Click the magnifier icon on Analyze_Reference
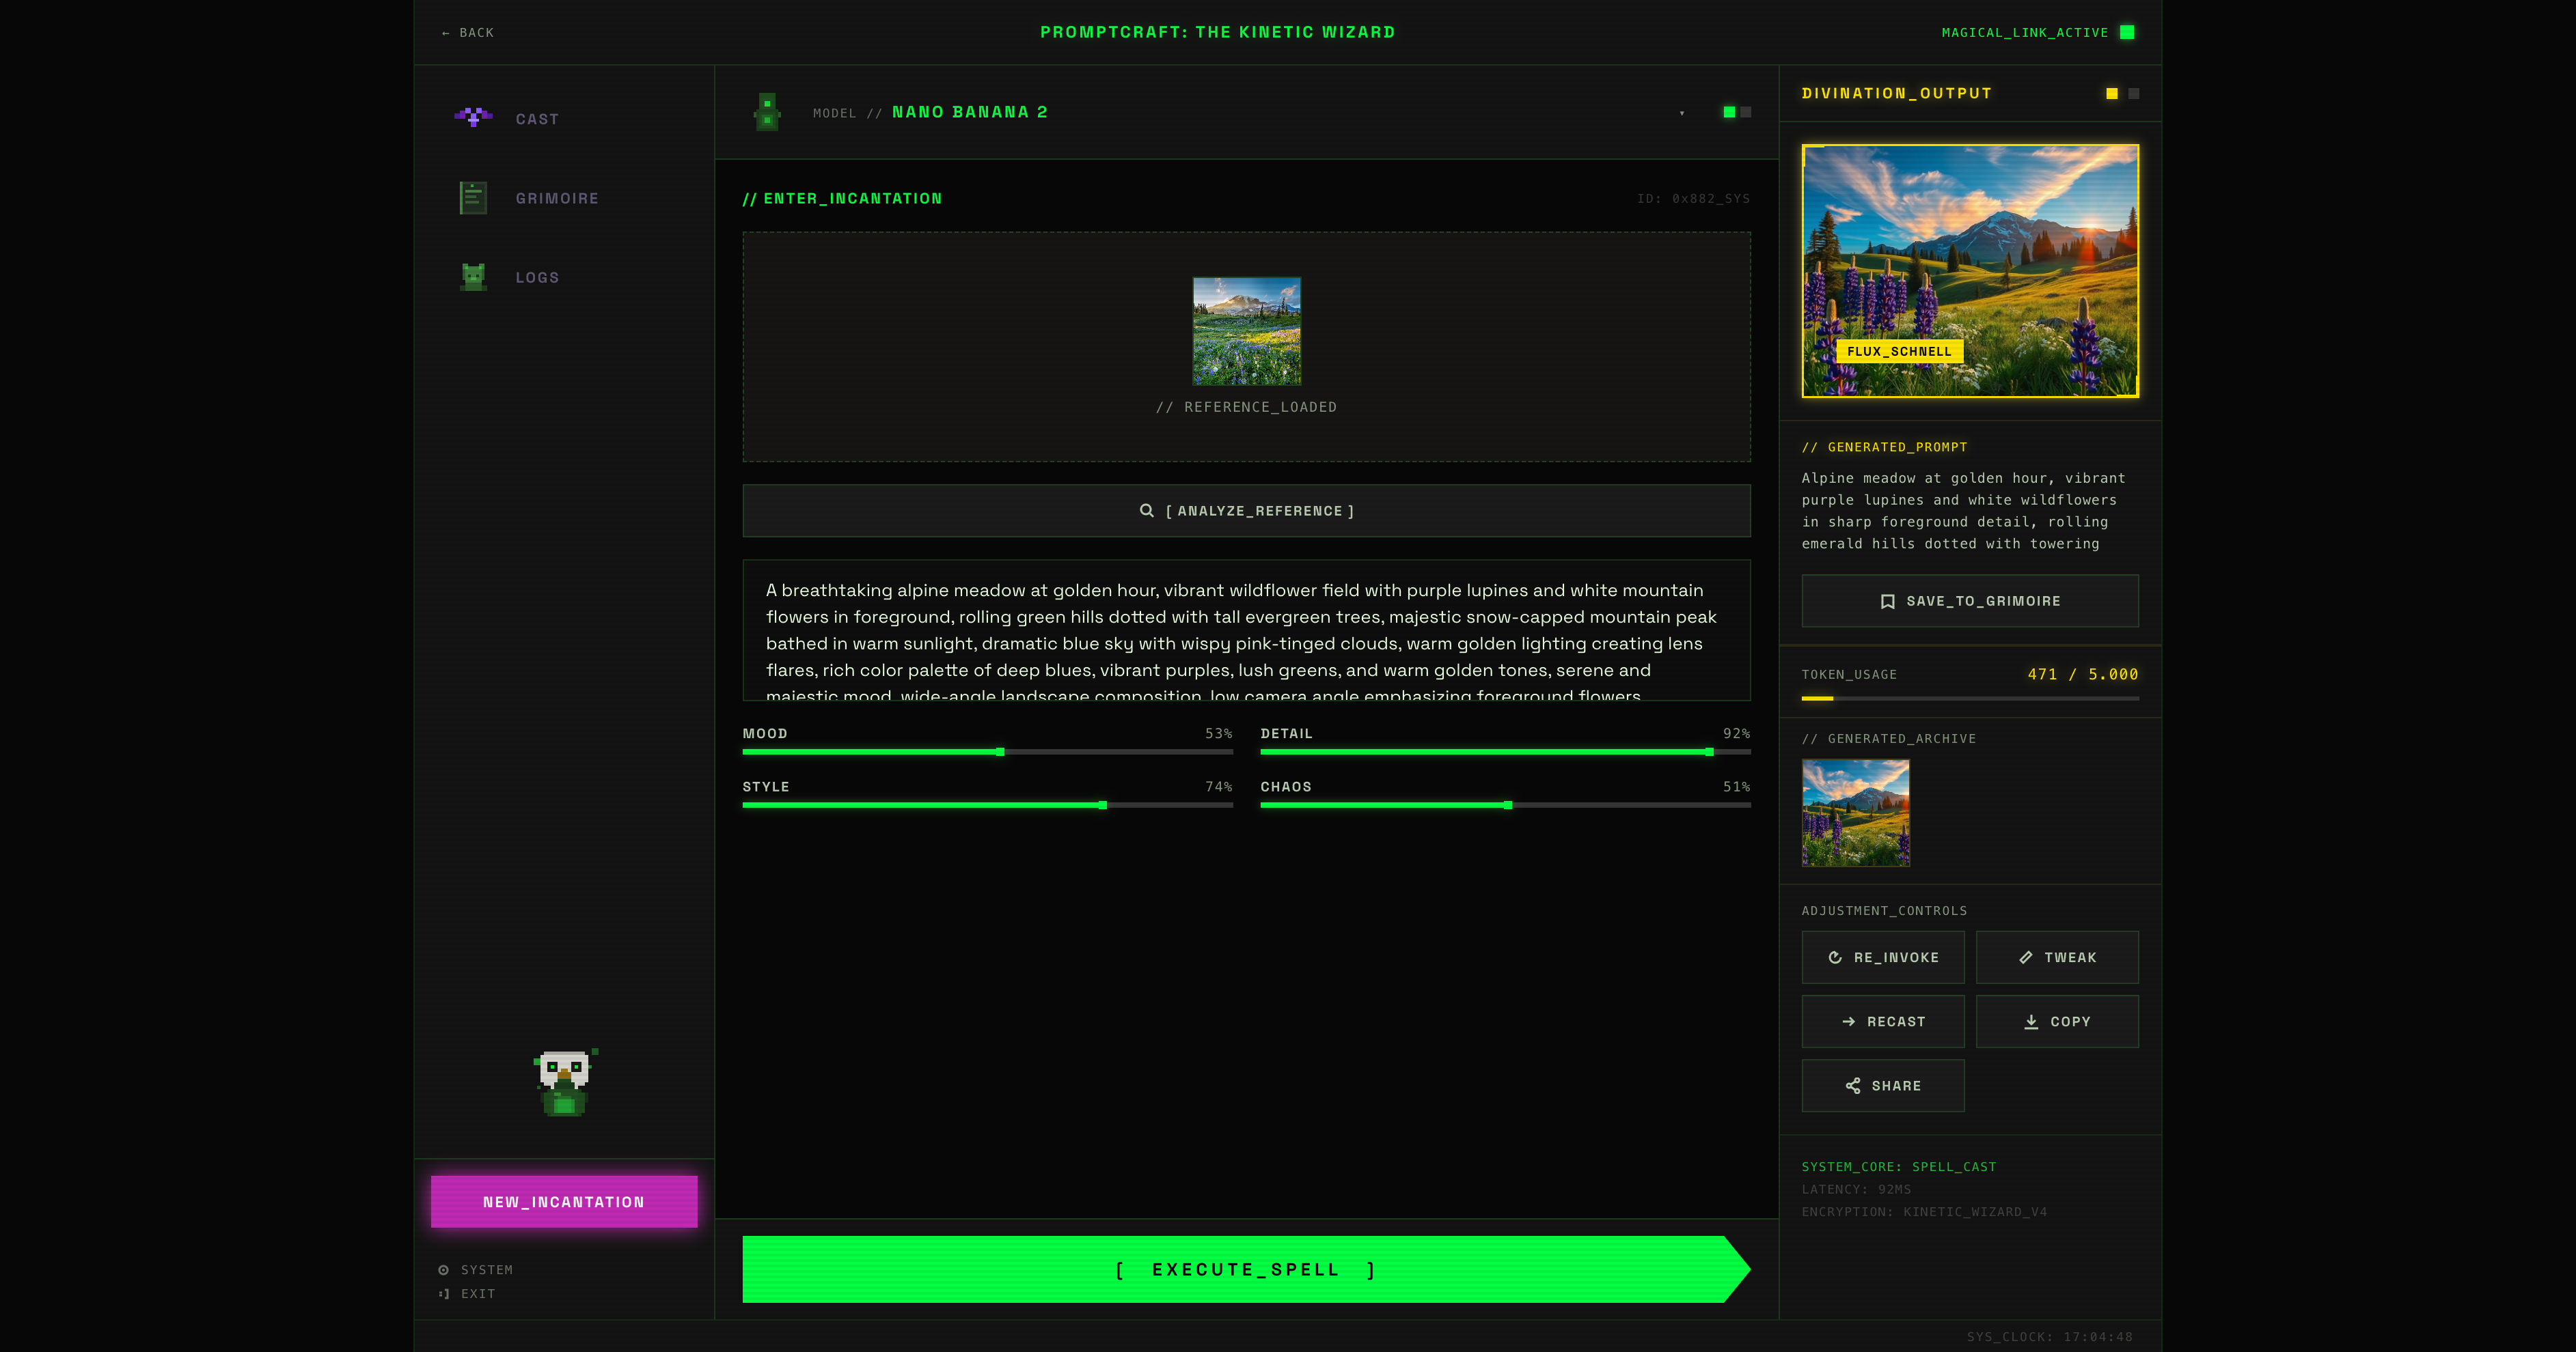Screen dimensions: 2576x1352 pyautogui.click(x=1147, y=511)
